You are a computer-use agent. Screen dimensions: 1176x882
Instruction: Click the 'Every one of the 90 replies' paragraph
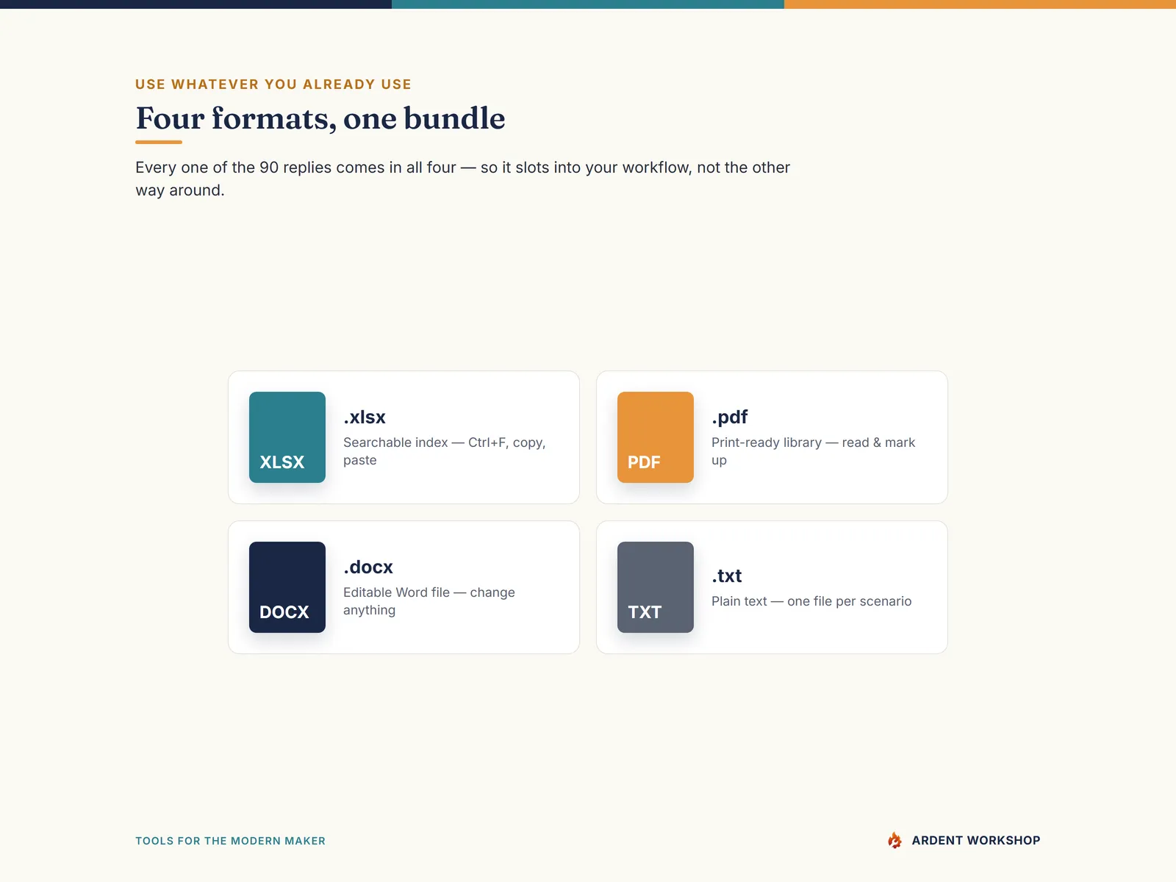[463, 179]
